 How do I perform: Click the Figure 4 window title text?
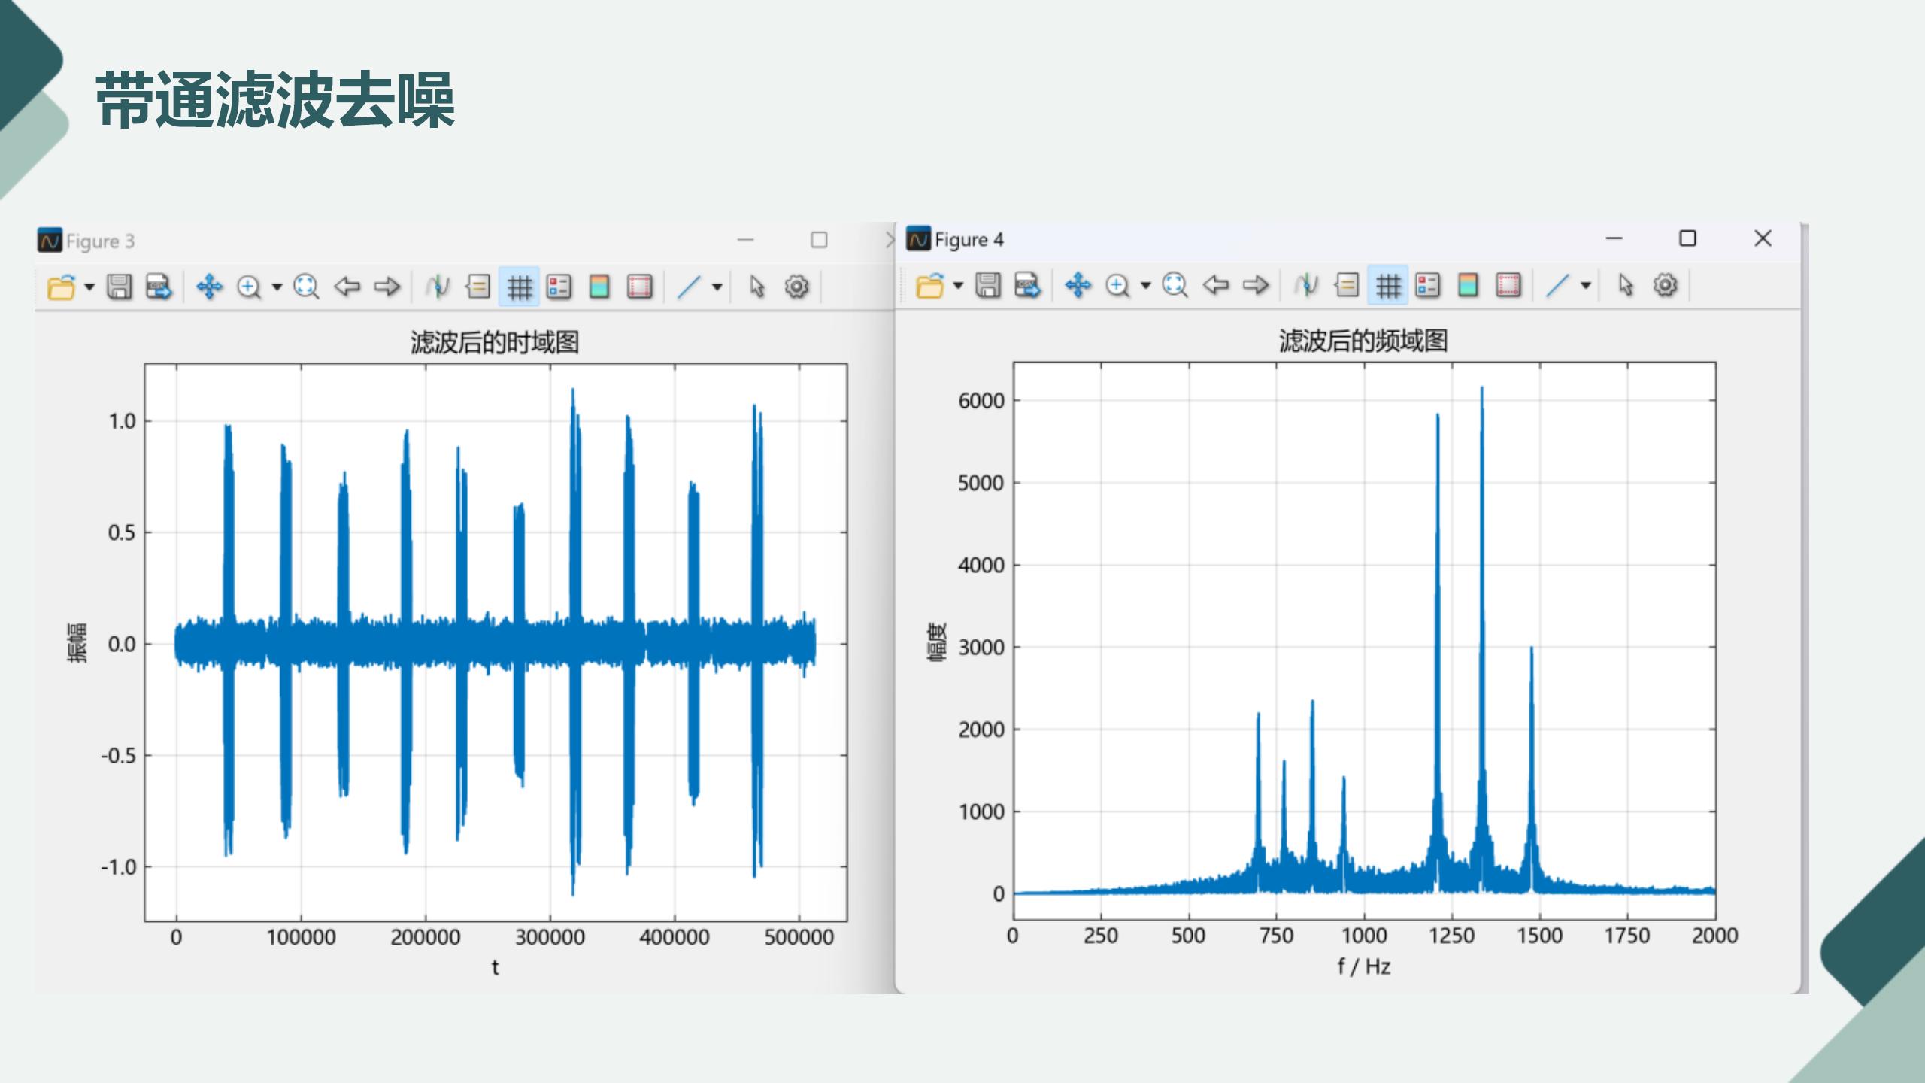[969, 240]
